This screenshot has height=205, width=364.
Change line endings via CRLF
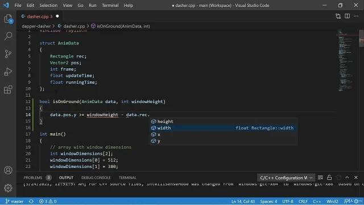[x=303, y=201]
